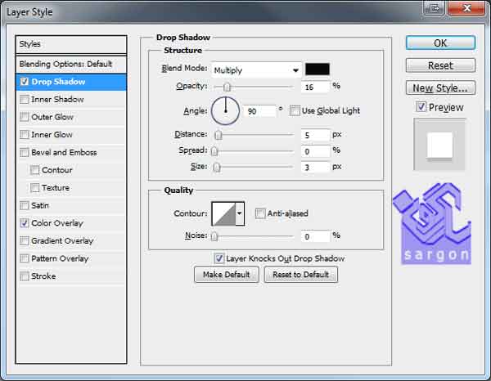The image size is (491, 381).
Task: Click the Size slider handle
Action: pos(216,168)
